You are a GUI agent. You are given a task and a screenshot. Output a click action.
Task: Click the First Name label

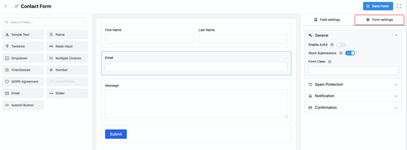(113, 30)
